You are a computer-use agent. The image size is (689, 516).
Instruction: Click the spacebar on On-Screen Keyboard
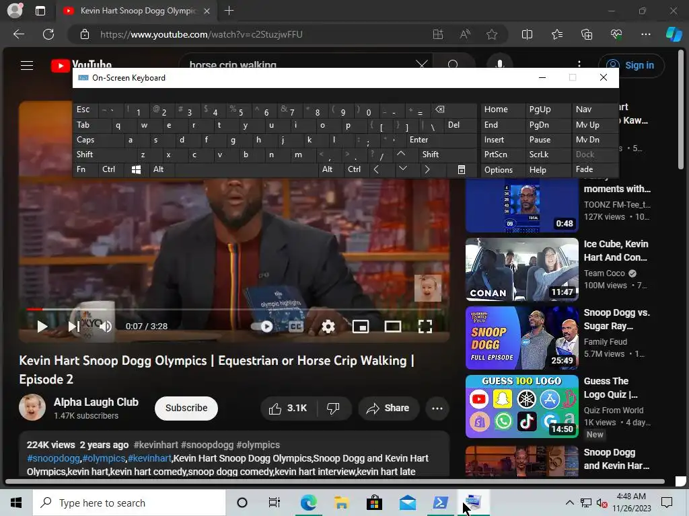click(x=246, y=169)
